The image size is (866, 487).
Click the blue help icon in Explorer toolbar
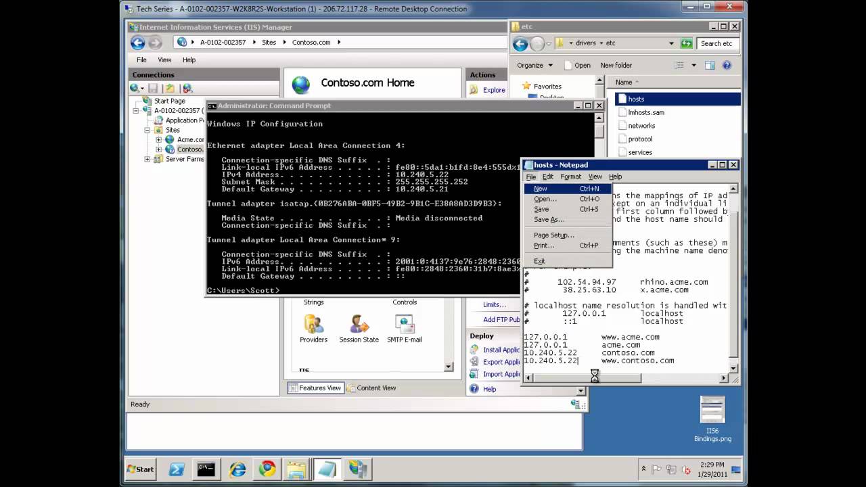(x=727, y=65)
